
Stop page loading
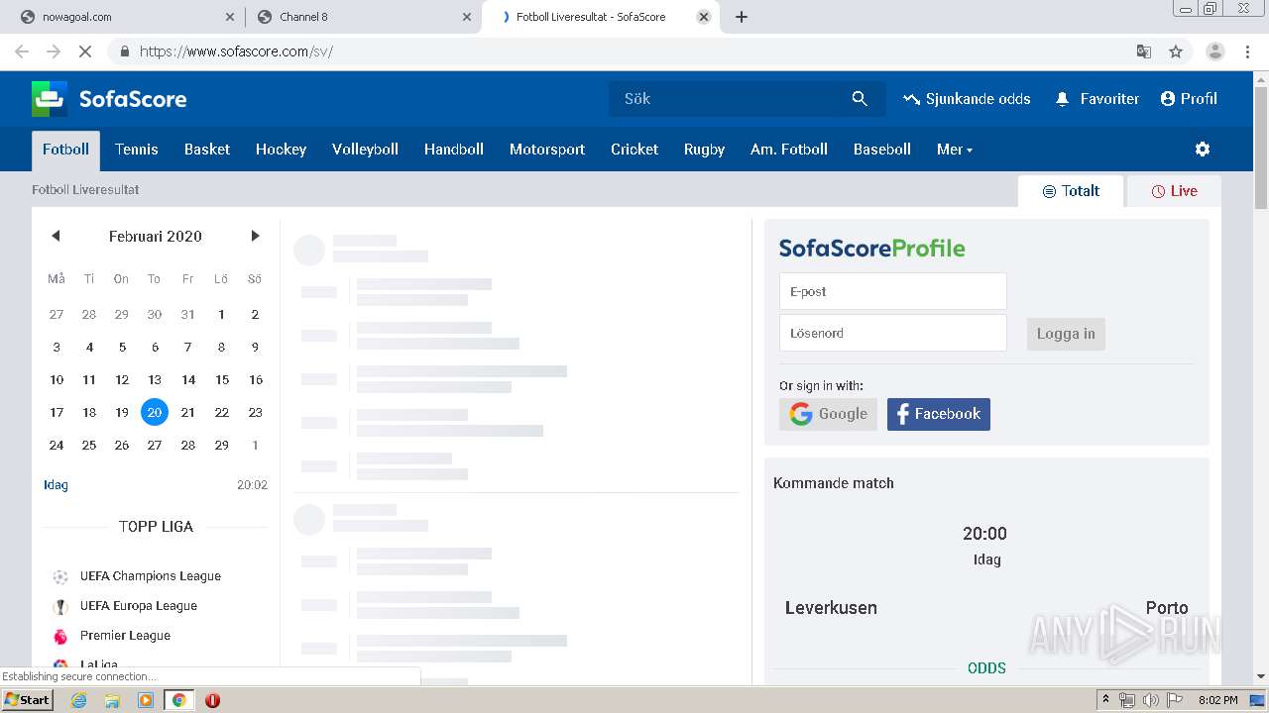[85, 51]
